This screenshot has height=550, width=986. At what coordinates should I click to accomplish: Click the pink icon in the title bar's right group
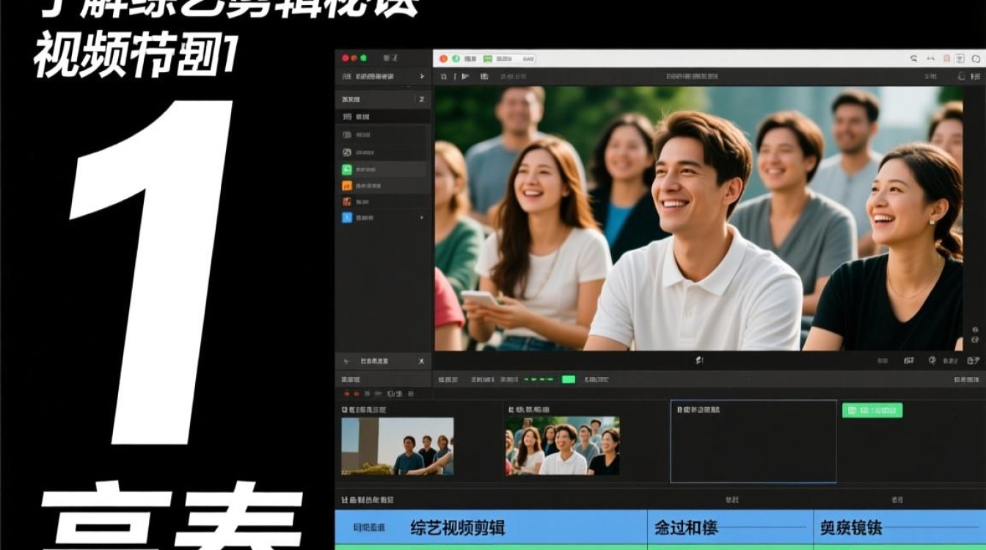946,59
